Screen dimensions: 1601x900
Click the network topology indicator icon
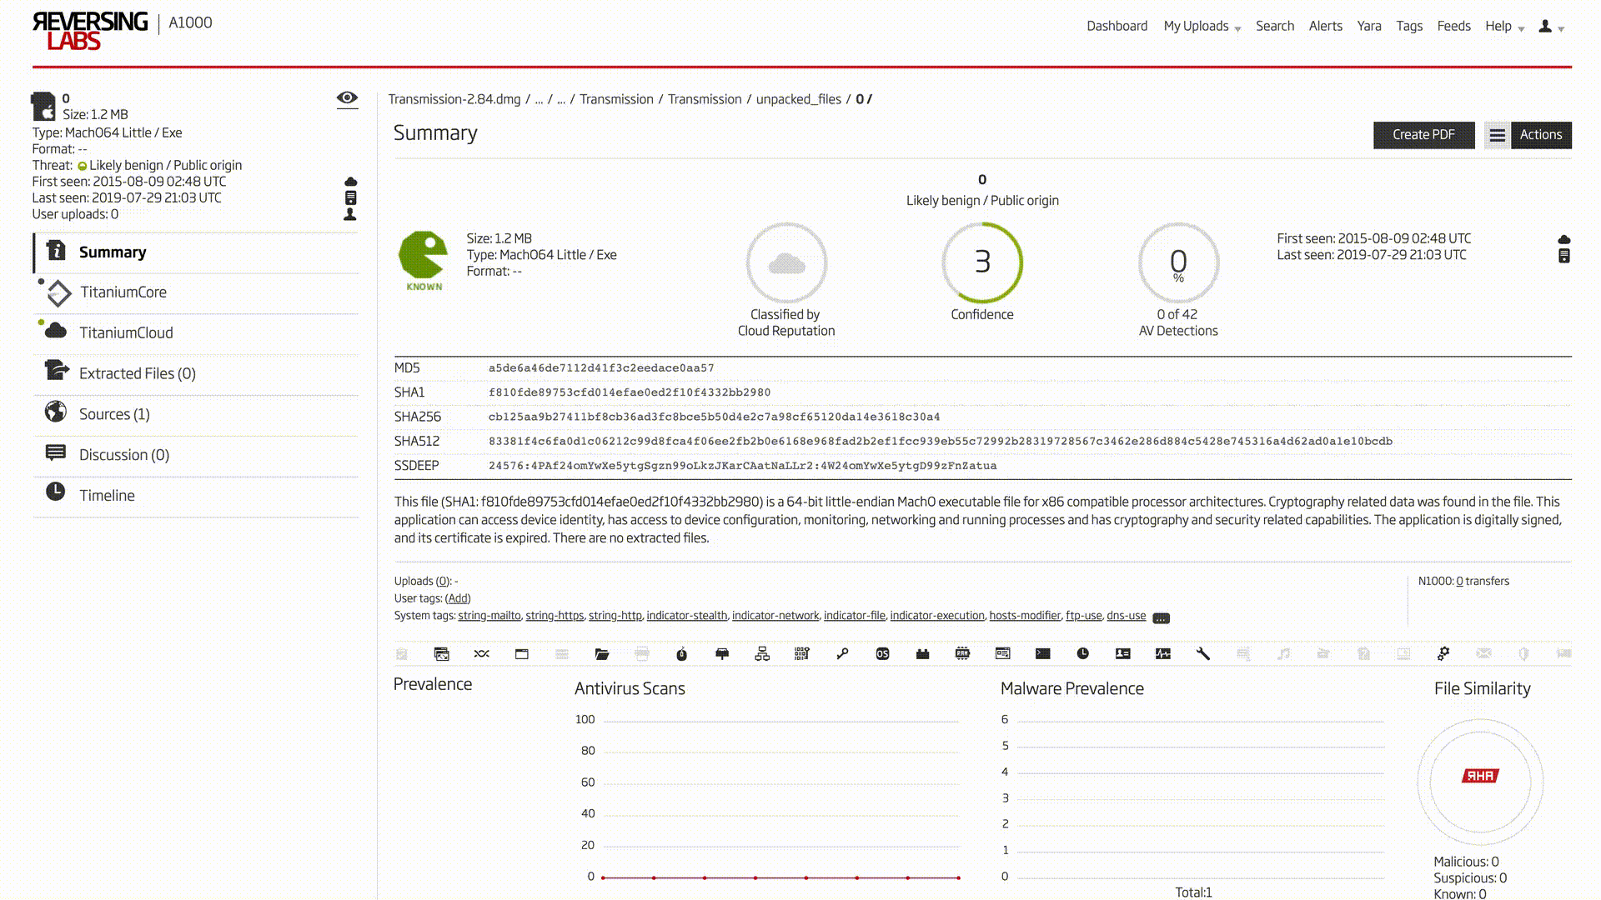(762, 654)
